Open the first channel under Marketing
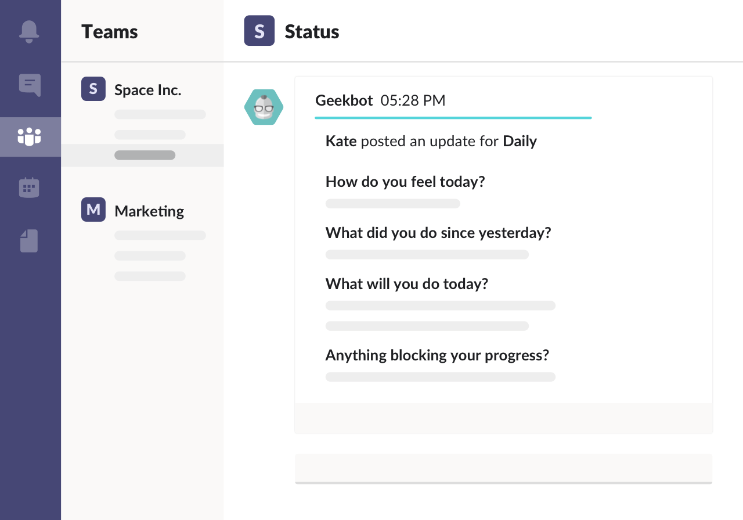 [160, 236]
